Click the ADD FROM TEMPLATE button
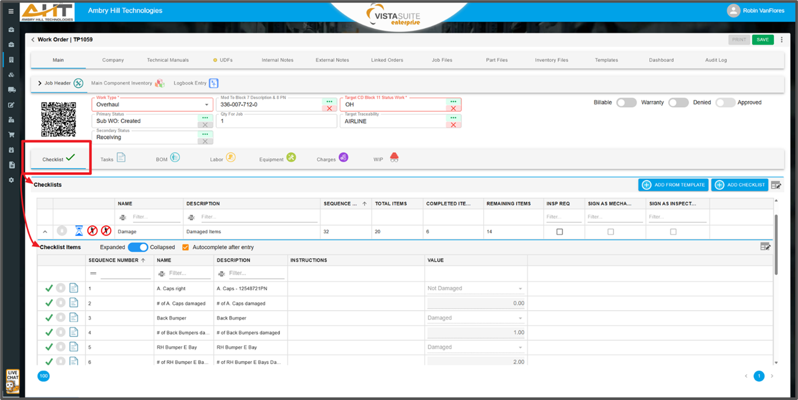The height and width of the screenshot is (400, 798). coord(673,185)
